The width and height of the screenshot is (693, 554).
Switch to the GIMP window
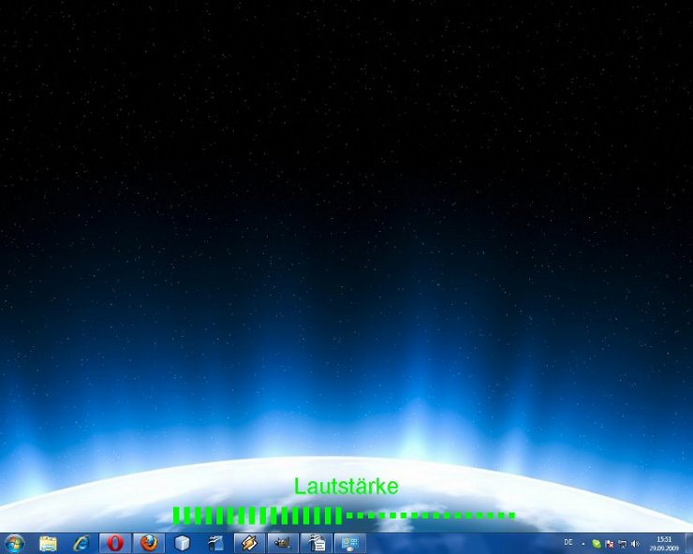283,543
